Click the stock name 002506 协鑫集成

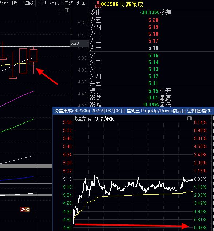[122, 4]
